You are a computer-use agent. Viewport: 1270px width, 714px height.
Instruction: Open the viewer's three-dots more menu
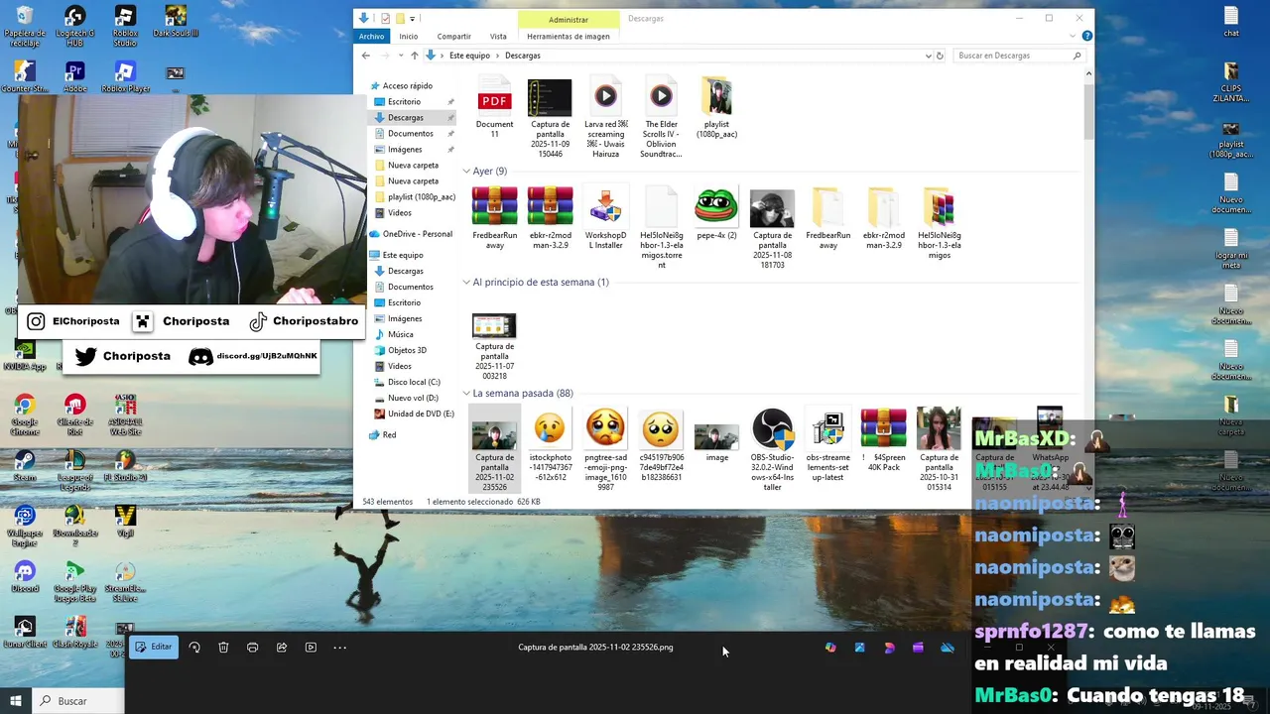click(339, 648)
